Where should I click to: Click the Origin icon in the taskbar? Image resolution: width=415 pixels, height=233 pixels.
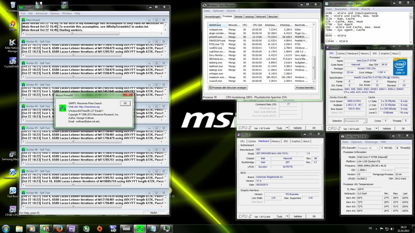point(99,229)
